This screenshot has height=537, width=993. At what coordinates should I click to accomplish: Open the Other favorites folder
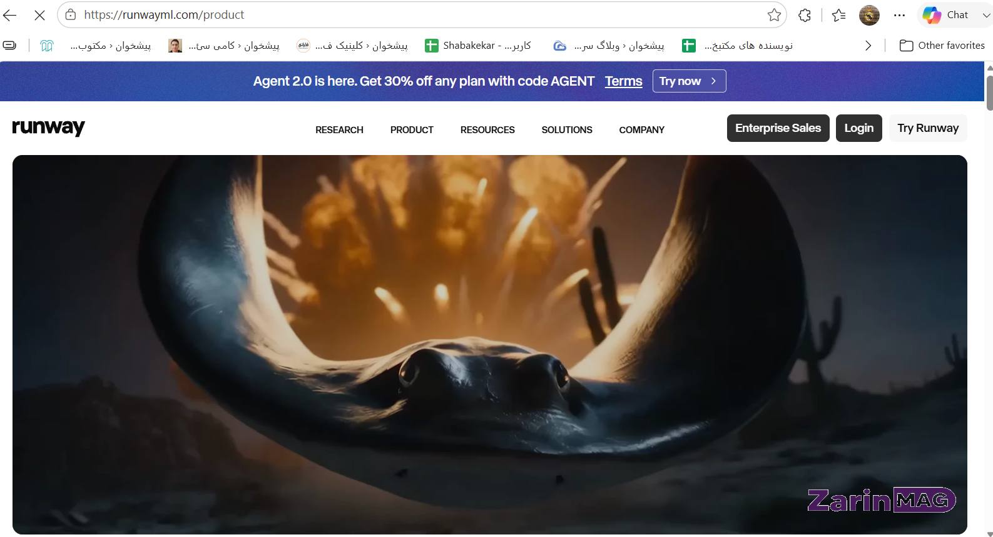click(942, 46)
